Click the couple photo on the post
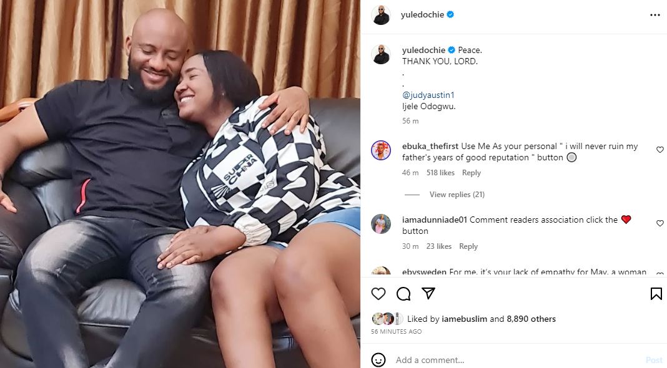This screenshot has width=667, height=368. [180, 184]
